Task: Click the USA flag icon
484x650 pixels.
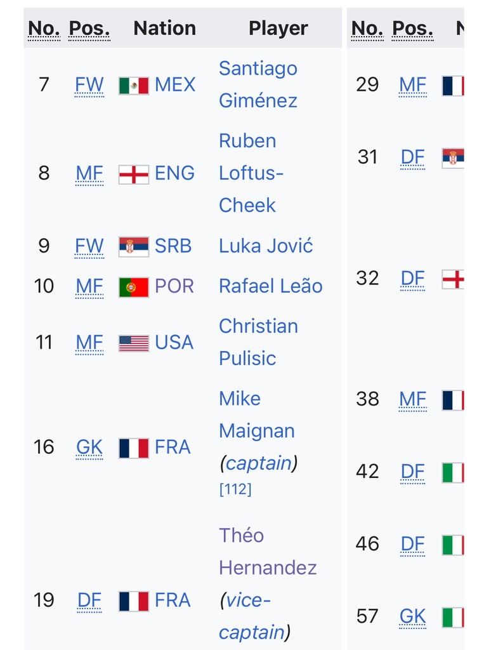Action: pos(133,343)
